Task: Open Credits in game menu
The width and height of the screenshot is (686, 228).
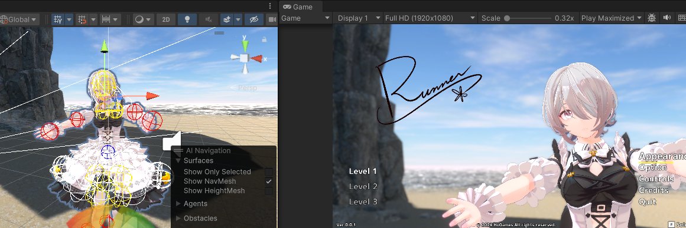Action: click(x=654, y=190)
